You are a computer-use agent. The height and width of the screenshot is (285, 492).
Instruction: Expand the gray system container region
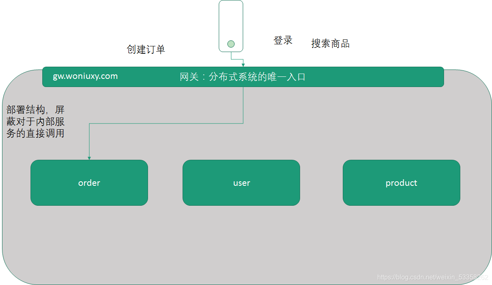click(x=244, y=252)
